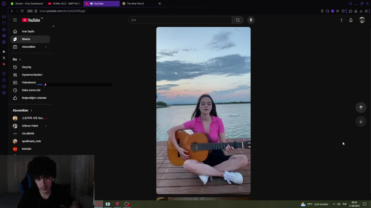The width and height of the screenshot is (371, 208).
Task: Open apollinaria_mdv channel
Action: point(30,141)
